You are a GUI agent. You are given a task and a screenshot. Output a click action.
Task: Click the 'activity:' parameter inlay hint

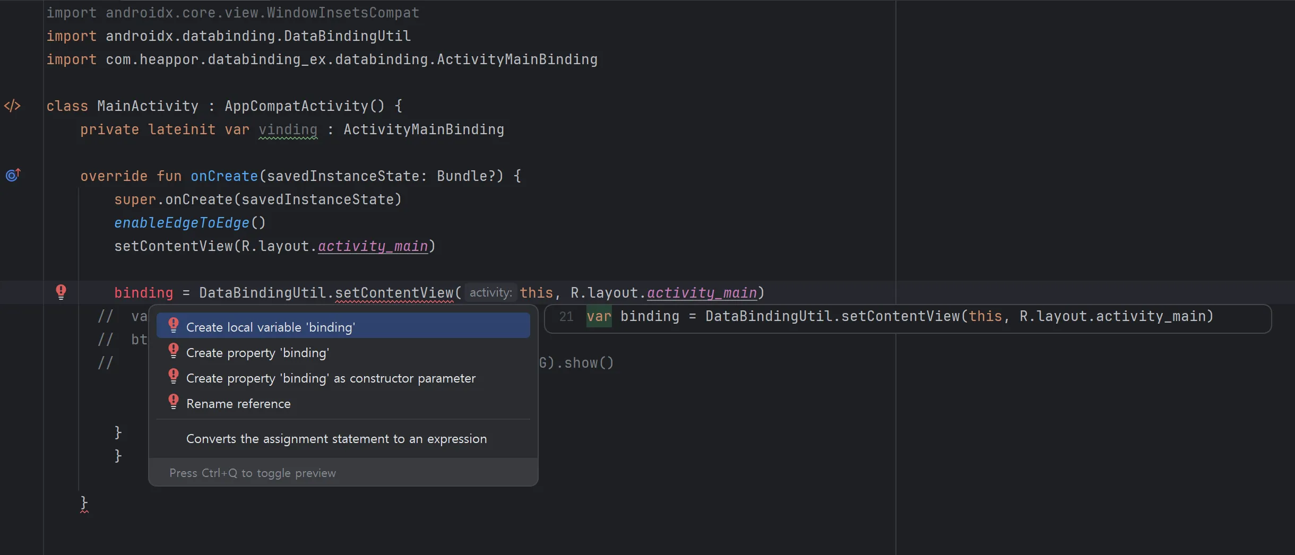[490, 292]
